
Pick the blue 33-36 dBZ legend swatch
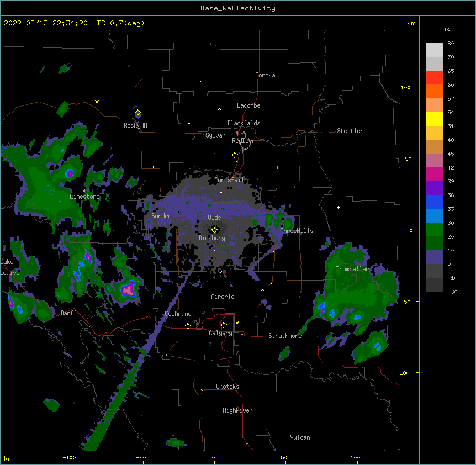click(x=434, y=202)
